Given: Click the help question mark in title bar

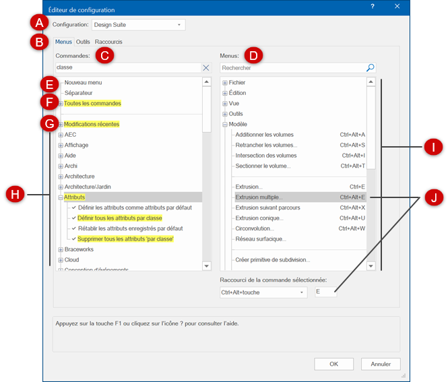Looking at the screenshot, I should (x=373, y=7).
